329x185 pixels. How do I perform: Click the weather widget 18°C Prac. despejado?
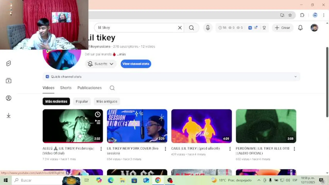[231, 180]
